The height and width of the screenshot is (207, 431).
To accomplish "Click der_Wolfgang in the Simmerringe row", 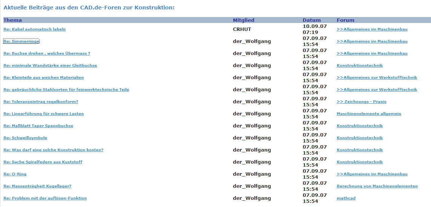I will (252, 41).
